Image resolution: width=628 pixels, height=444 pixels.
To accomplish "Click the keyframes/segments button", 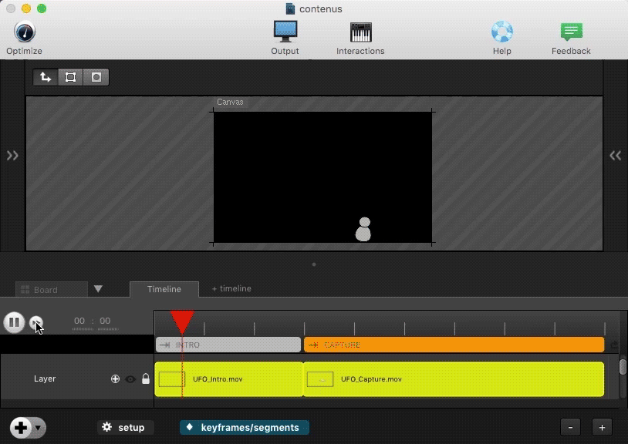I will coord(244,427).
